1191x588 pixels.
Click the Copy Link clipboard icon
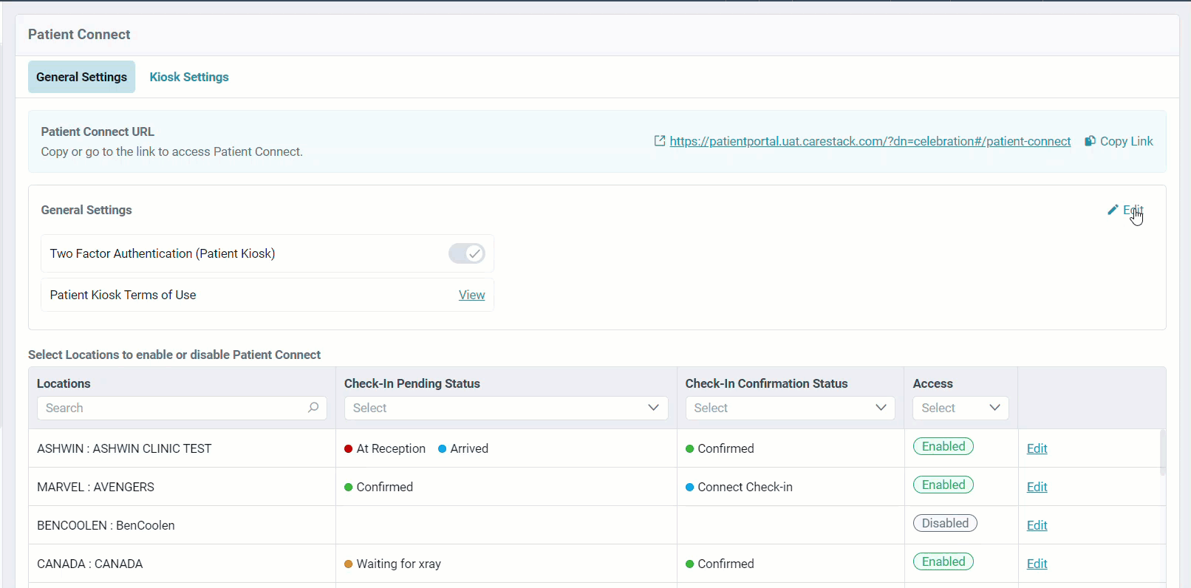pos(1090,141)
